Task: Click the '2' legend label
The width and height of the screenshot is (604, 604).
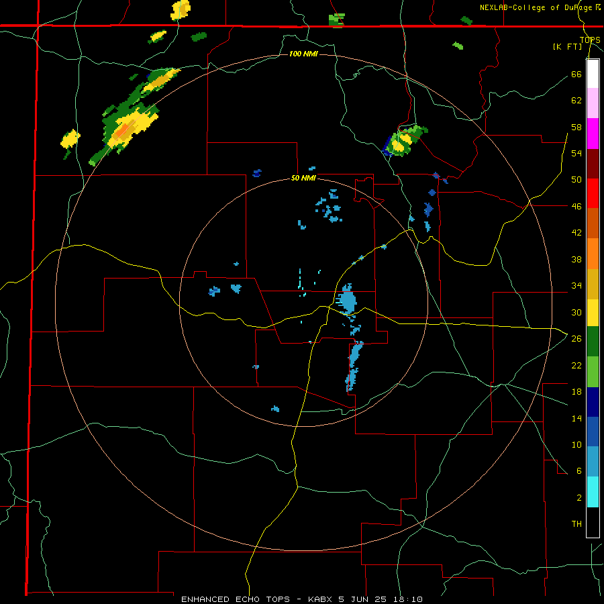Action: (579, 498)
